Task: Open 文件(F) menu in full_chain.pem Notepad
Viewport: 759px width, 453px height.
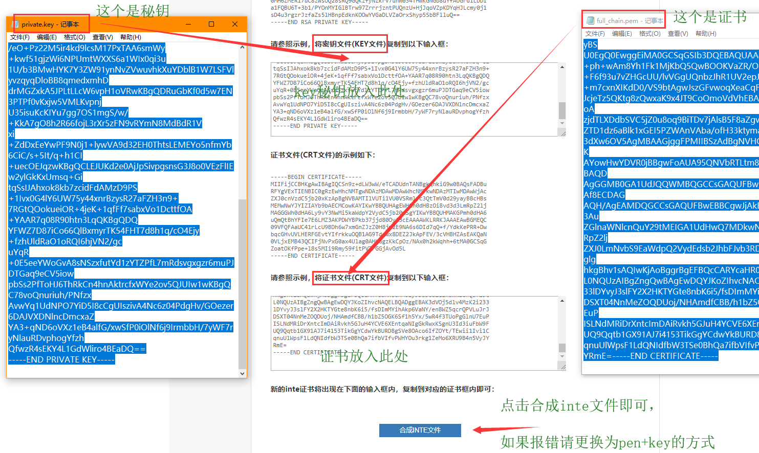Action: click(595, 34)
